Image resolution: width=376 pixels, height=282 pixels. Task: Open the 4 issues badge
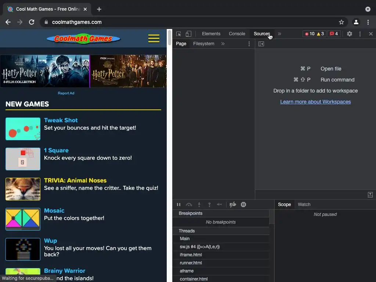(334, 34)
